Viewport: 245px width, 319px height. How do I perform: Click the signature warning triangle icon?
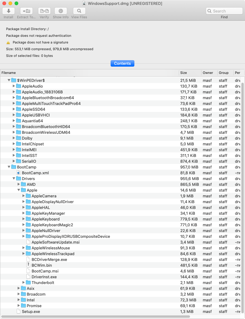pyautogui.click(x=8, y=43)
